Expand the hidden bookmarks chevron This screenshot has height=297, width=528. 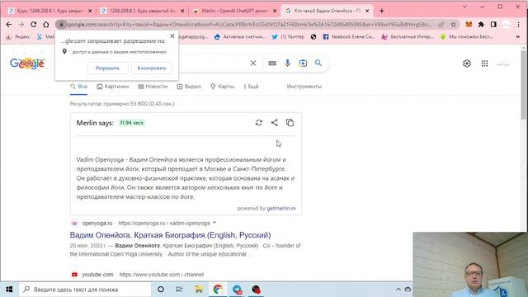click(x=518, y=36)
